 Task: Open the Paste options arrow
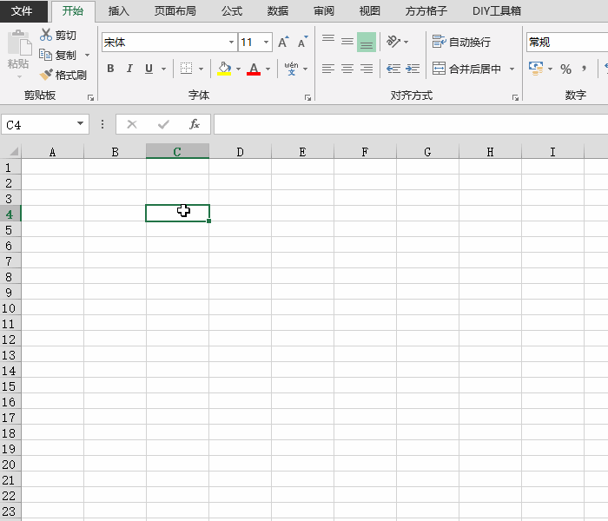(x=19, y=76)
